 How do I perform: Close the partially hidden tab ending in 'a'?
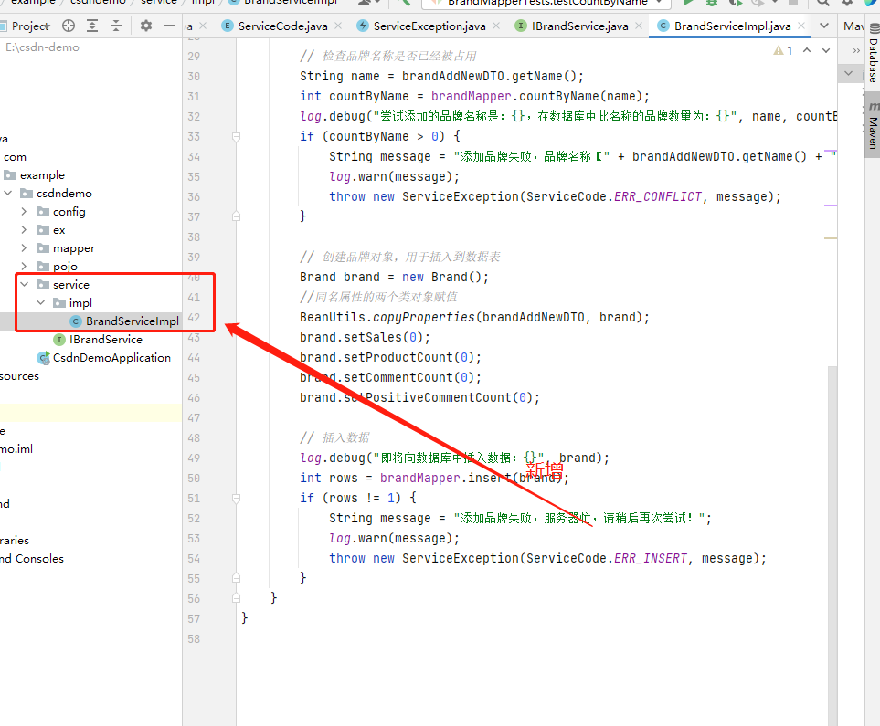(x=203, y=26)
